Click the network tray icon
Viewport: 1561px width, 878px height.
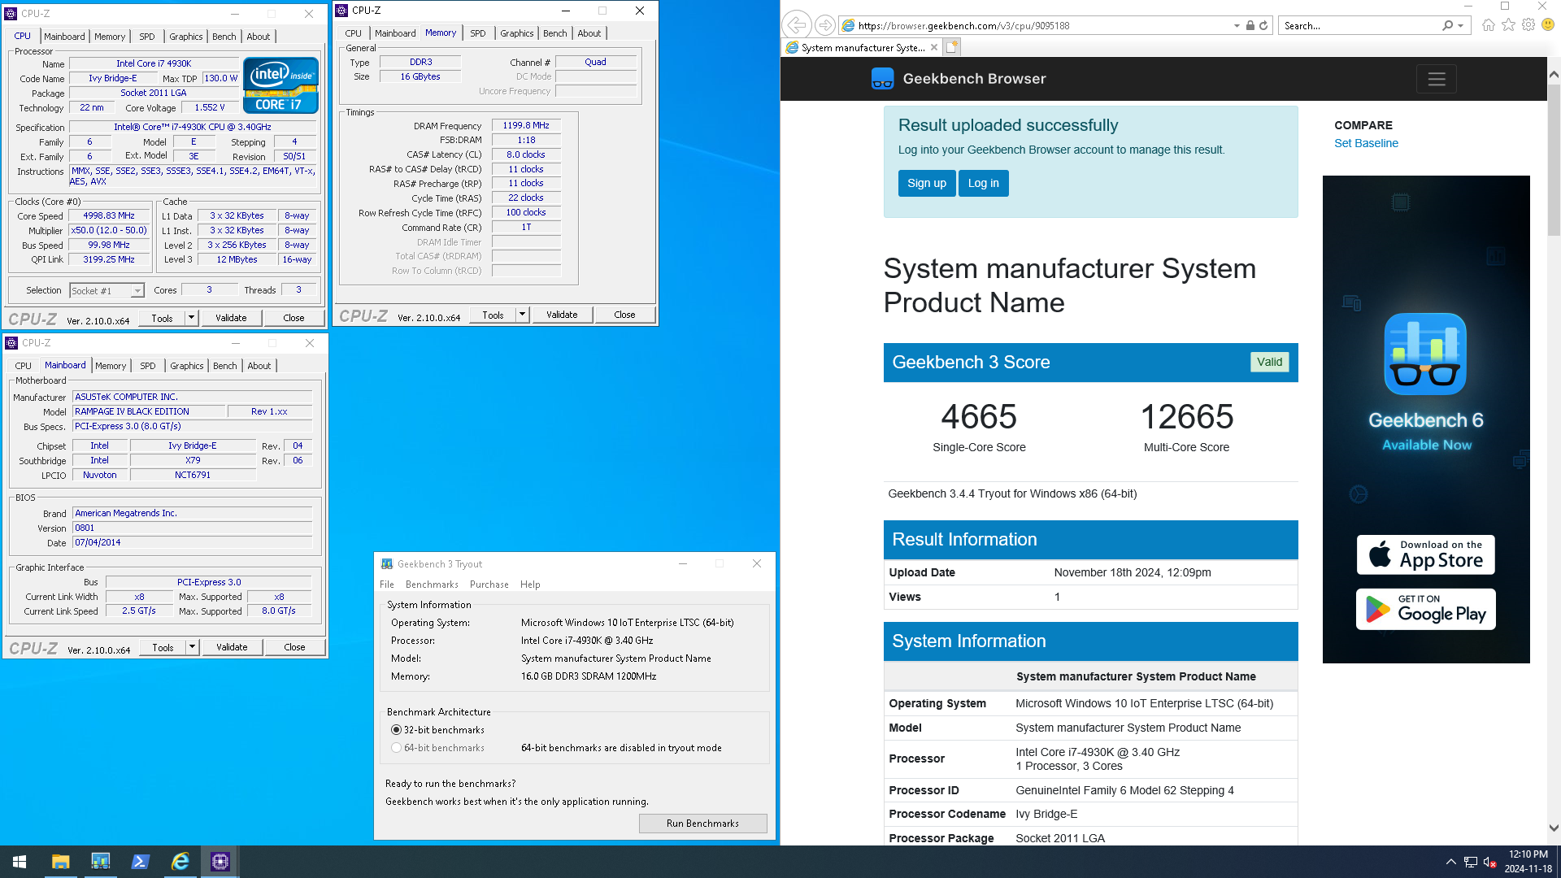(x=1470, y=862)
